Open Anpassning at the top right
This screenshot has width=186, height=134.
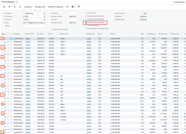tap(179, 2)
